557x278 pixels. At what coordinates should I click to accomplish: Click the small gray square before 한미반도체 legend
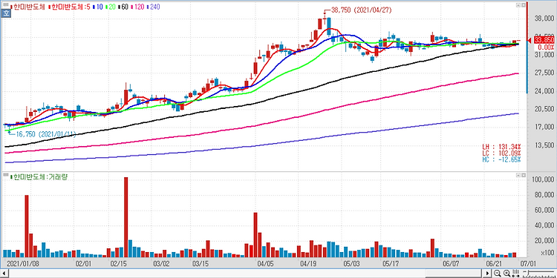(6, 4)
